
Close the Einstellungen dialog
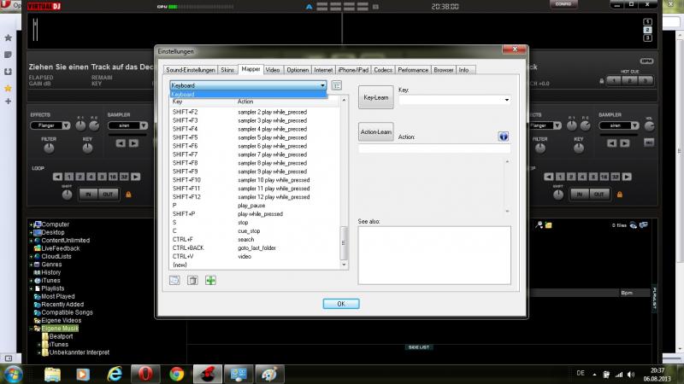pos(515,49)
